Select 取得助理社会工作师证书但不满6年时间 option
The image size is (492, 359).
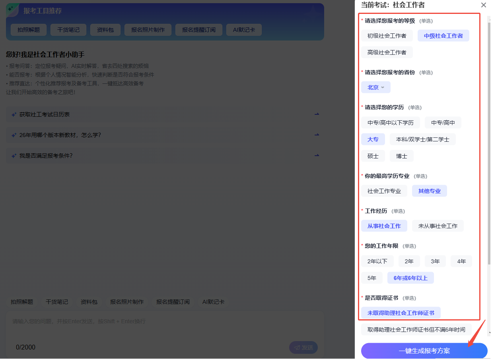(416, 330)
